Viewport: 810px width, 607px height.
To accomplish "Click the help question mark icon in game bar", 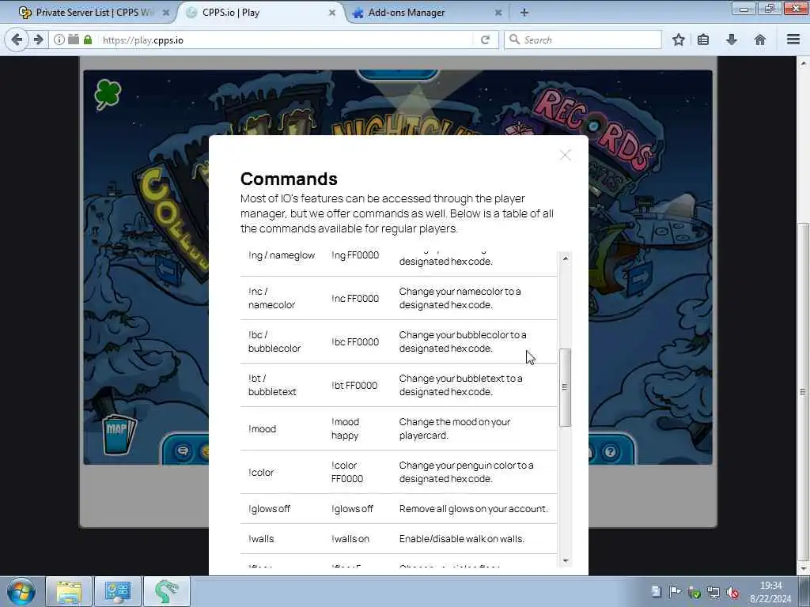I will click(x=611, y=452).
